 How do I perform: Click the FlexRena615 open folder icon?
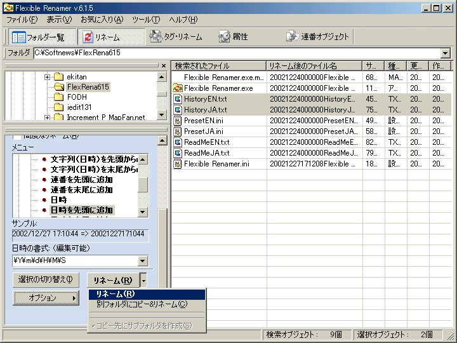click(x=59, y=86)
